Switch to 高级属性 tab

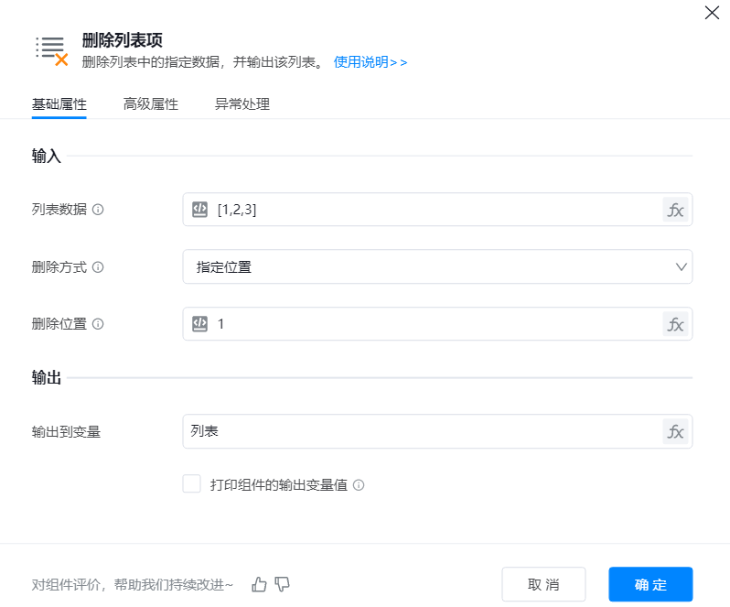pos(151,104)
